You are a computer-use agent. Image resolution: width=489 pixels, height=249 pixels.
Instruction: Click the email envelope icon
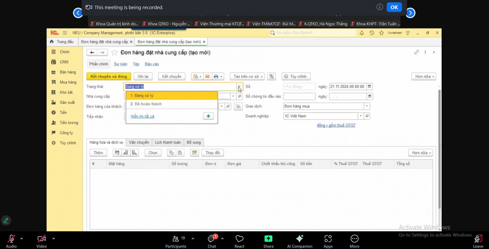(x=207, y=76)
